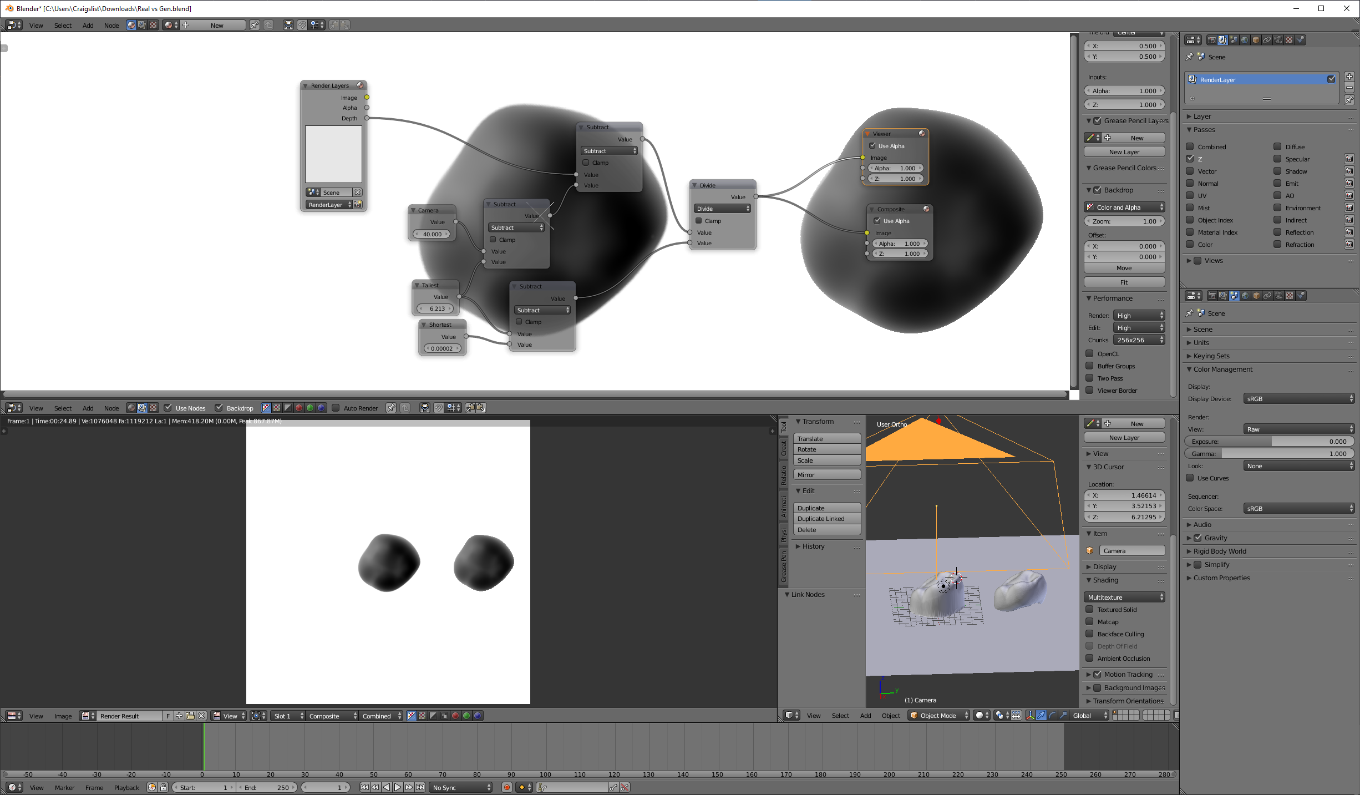
Task: Unlink Render Result image with X icon
Action: pos(201,716)
